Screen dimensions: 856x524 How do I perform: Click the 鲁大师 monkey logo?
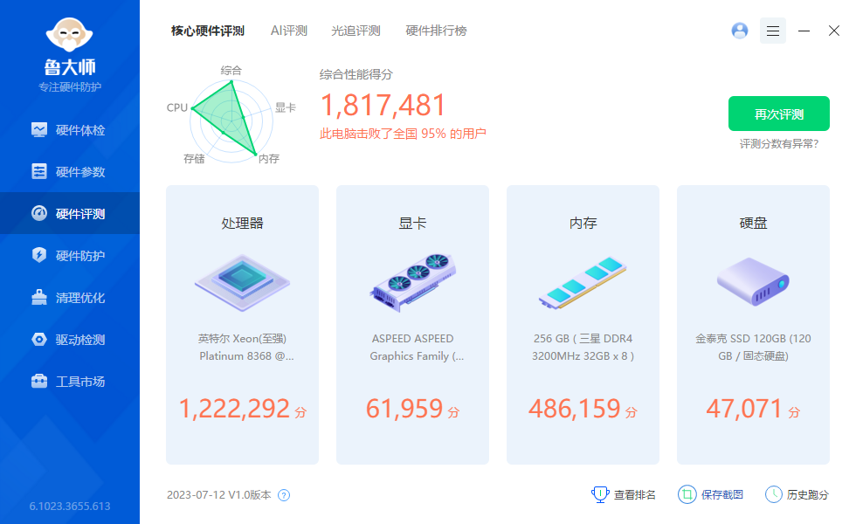(69, 35)
